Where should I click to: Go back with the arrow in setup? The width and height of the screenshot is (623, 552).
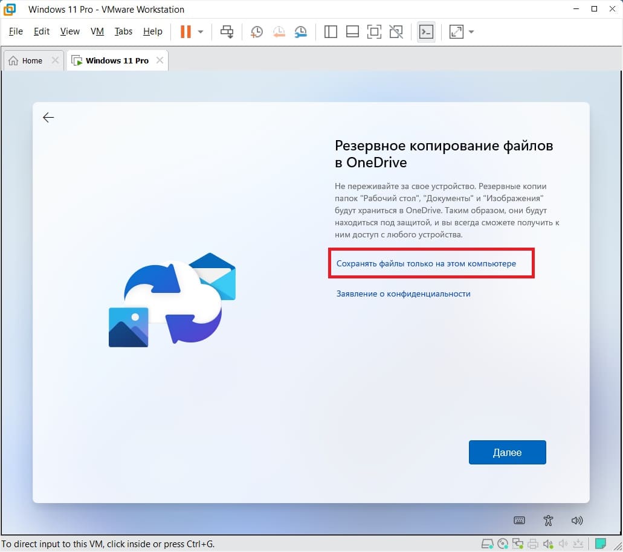(48, 118)
